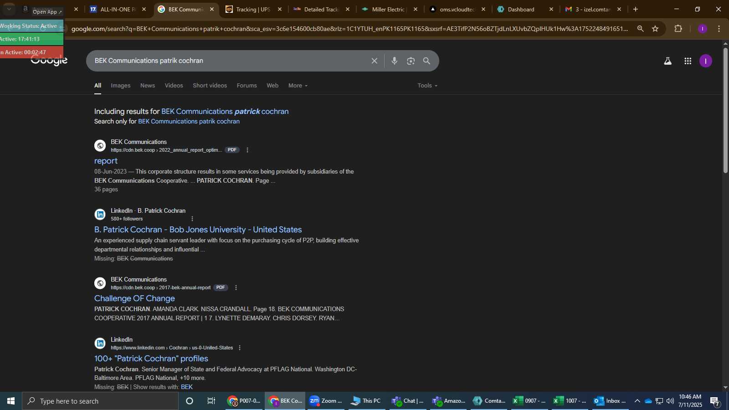The image size is (729, 410).
Task: Clear the Google search box with X
Action: [374, 61]
